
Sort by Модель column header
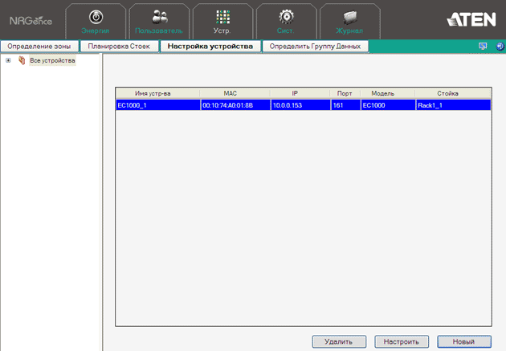click(x=388, y=93)
